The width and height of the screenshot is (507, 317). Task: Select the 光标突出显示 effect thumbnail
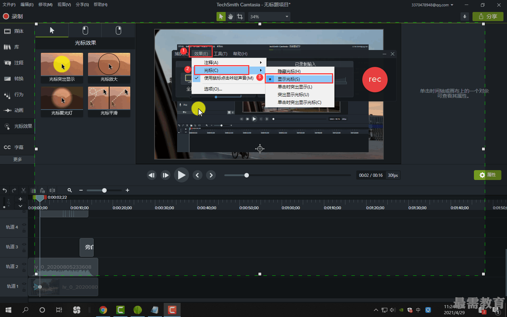point(62,68)
